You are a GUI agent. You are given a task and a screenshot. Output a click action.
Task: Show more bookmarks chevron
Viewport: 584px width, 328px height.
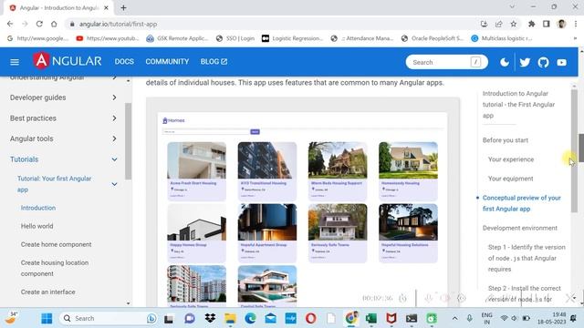(575, 38)
